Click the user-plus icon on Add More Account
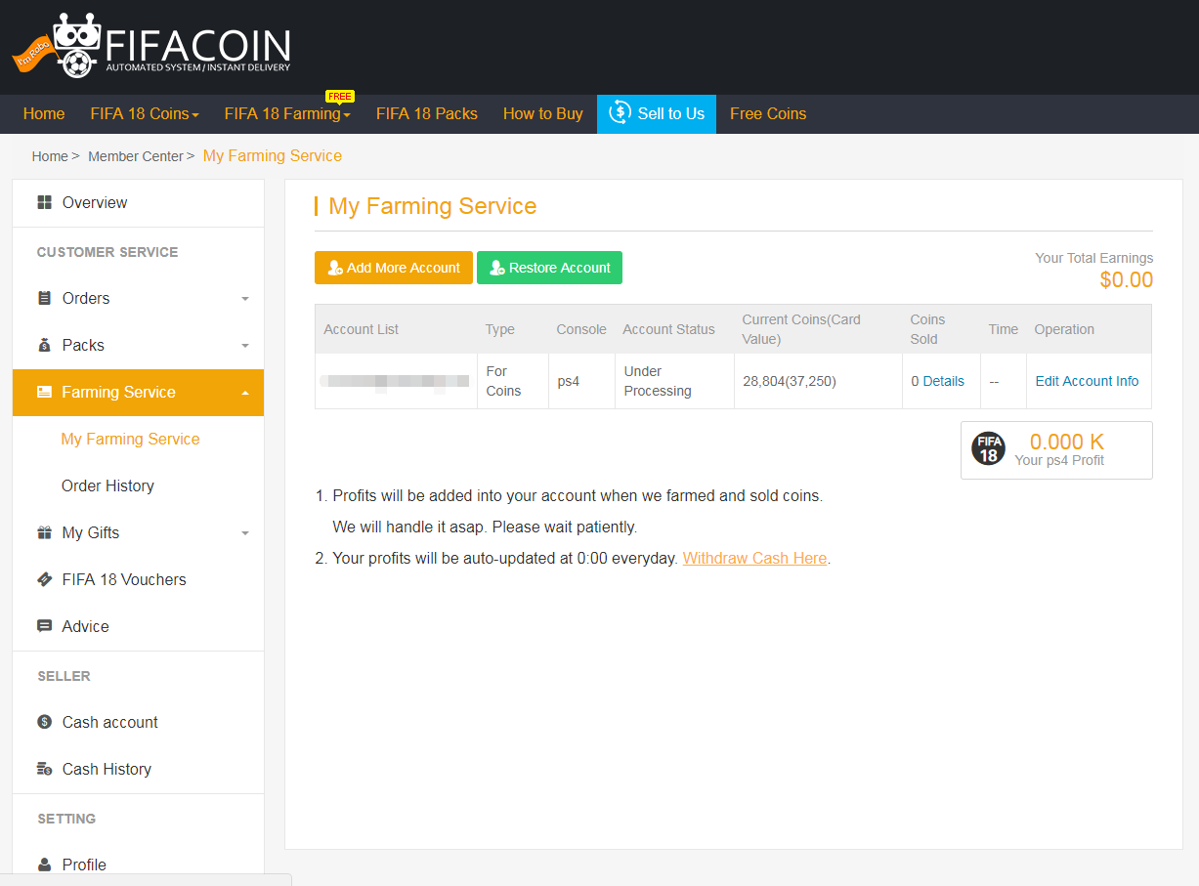1199x886 pixels. [x=335, y=268]
